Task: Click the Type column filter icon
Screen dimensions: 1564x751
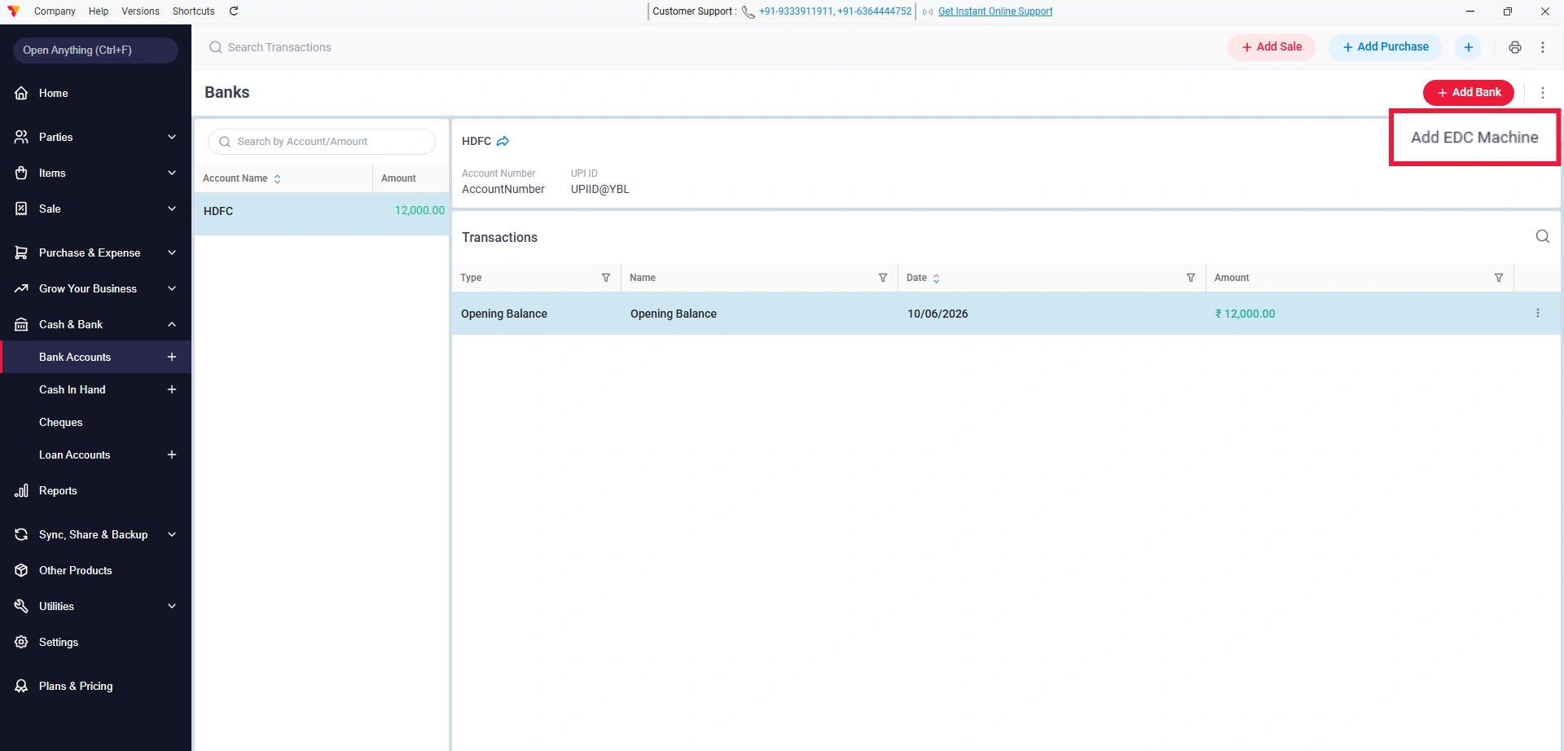Action: (x=606, y=278)
